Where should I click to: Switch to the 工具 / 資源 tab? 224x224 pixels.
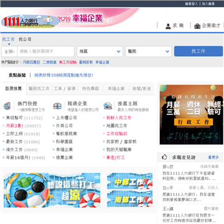65,88
